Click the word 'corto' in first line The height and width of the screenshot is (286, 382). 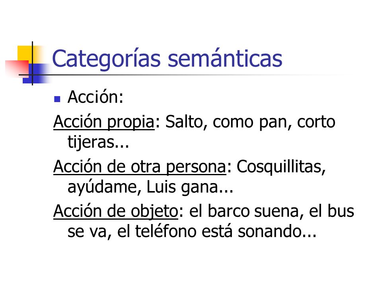point(316,122)
